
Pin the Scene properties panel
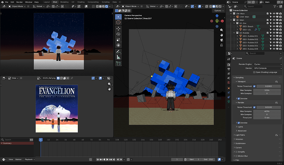coord(281,58)
